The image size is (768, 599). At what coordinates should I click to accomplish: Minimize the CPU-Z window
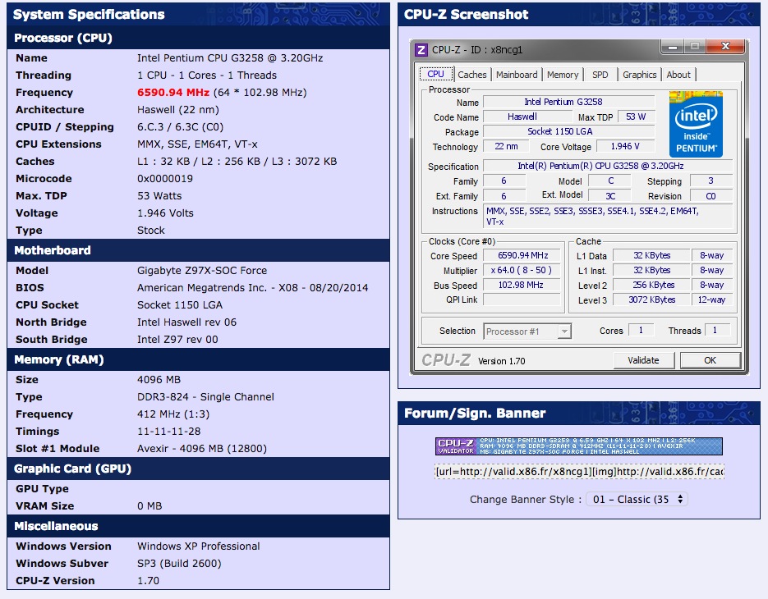pyautogui.click(x=673, y=47)
